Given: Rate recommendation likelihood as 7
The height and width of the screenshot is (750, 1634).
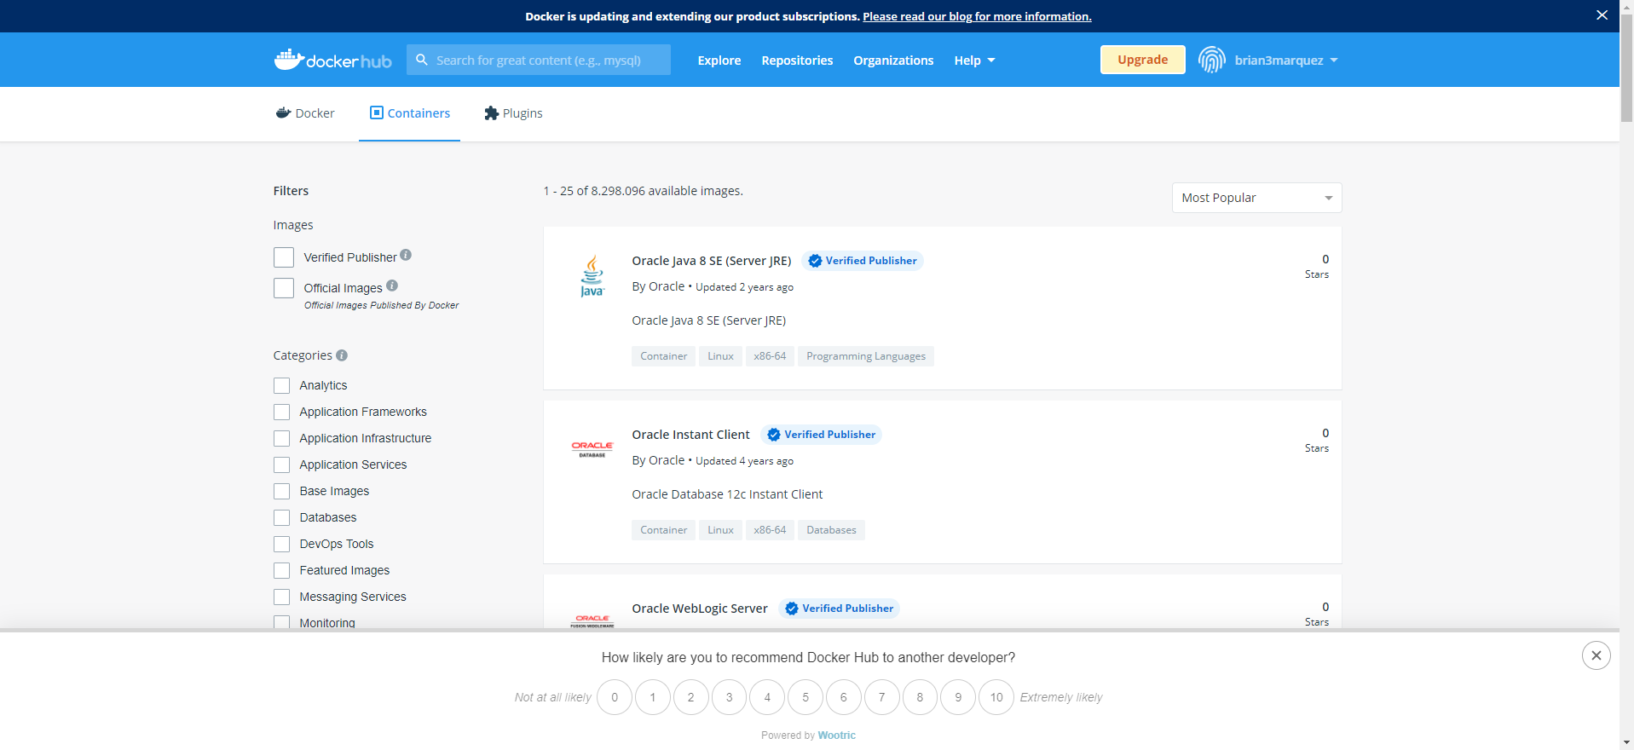Looking at the screenshot, I should (x=881, y=697).
